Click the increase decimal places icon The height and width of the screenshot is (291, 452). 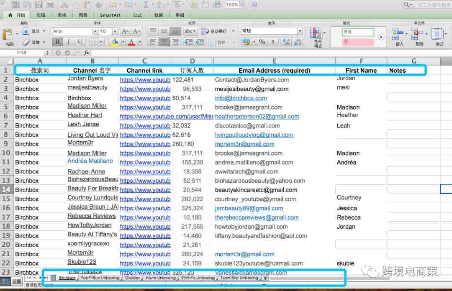[286, 42]
